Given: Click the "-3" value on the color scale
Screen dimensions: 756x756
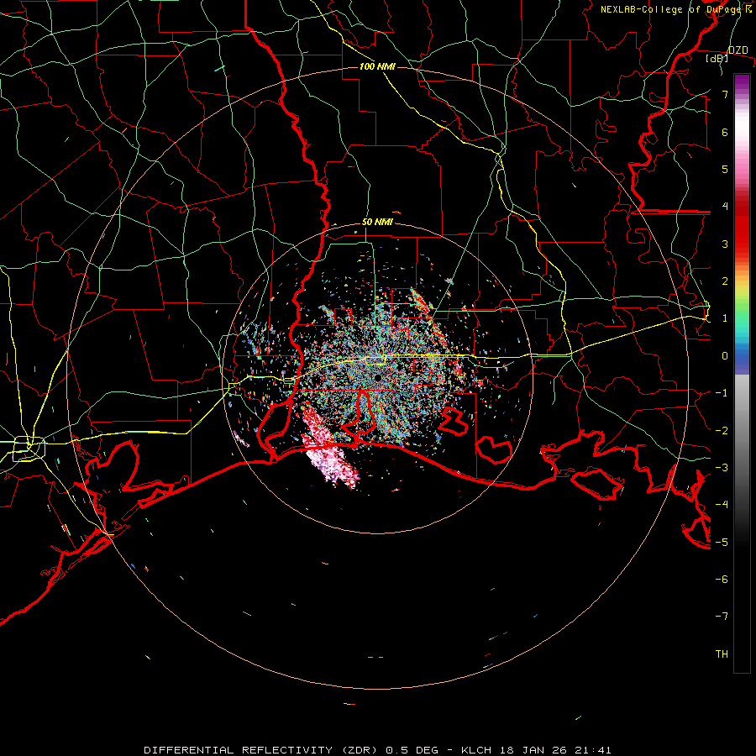Looking at the screenshot, I should coord(722,468).
